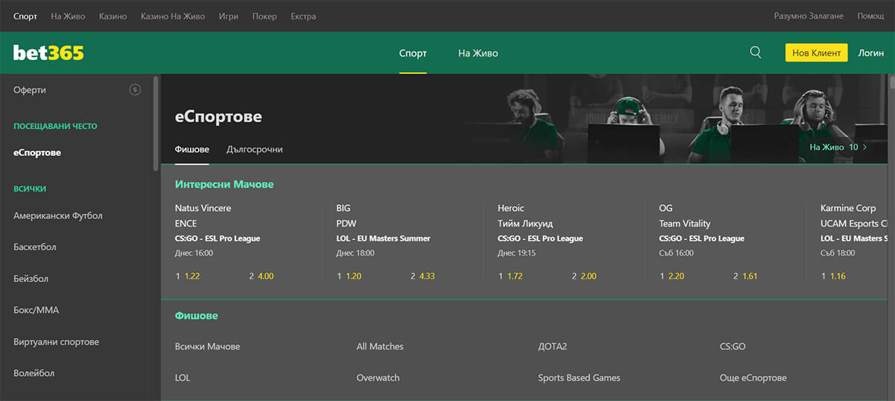Screen dimensions: 895x401
Task: Open Всички Мачове coupon
Action: tap(207, 346)
